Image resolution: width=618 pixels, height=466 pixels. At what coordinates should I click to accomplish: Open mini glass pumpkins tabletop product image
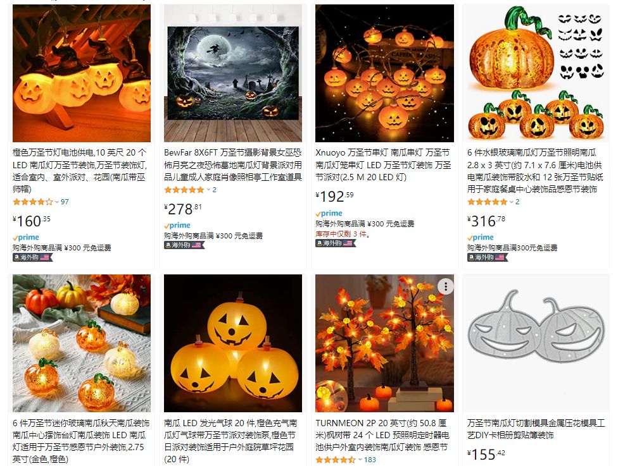tap(82, 343)
